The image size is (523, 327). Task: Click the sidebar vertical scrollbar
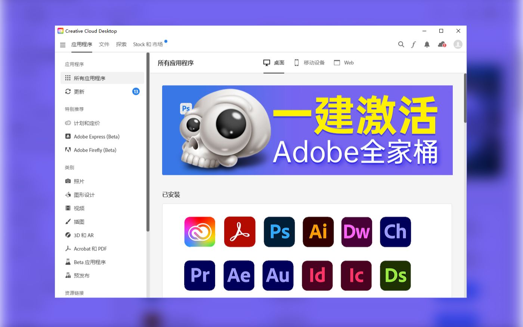[x=148, y=142]
